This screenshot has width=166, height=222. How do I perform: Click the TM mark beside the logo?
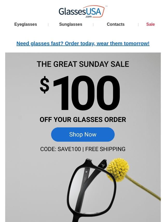click(106, 6)
